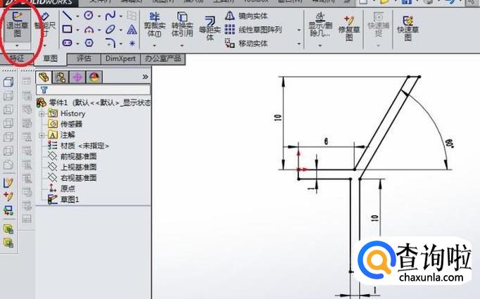Select 右视基准面 Right Plane
The image size is (480, 299).
(72, 178)
